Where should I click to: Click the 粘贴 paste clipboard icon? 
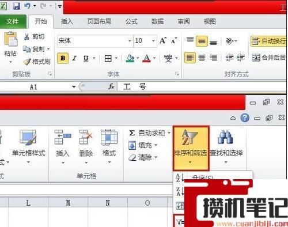[10, 39]
